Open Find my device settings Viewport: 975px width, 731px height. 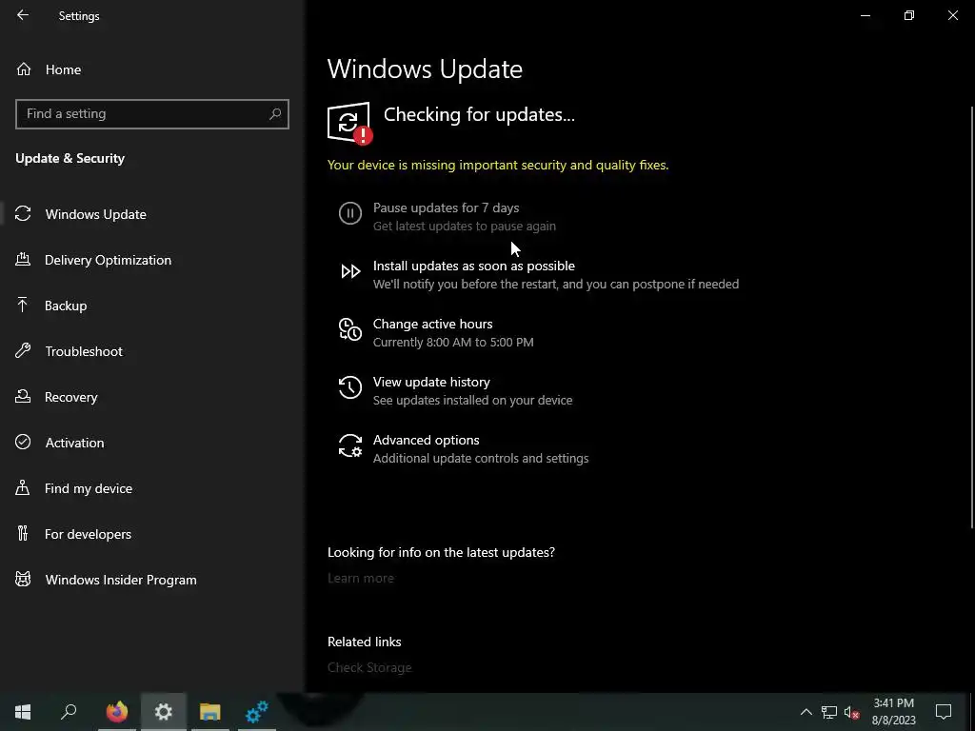tap(151, 488)
